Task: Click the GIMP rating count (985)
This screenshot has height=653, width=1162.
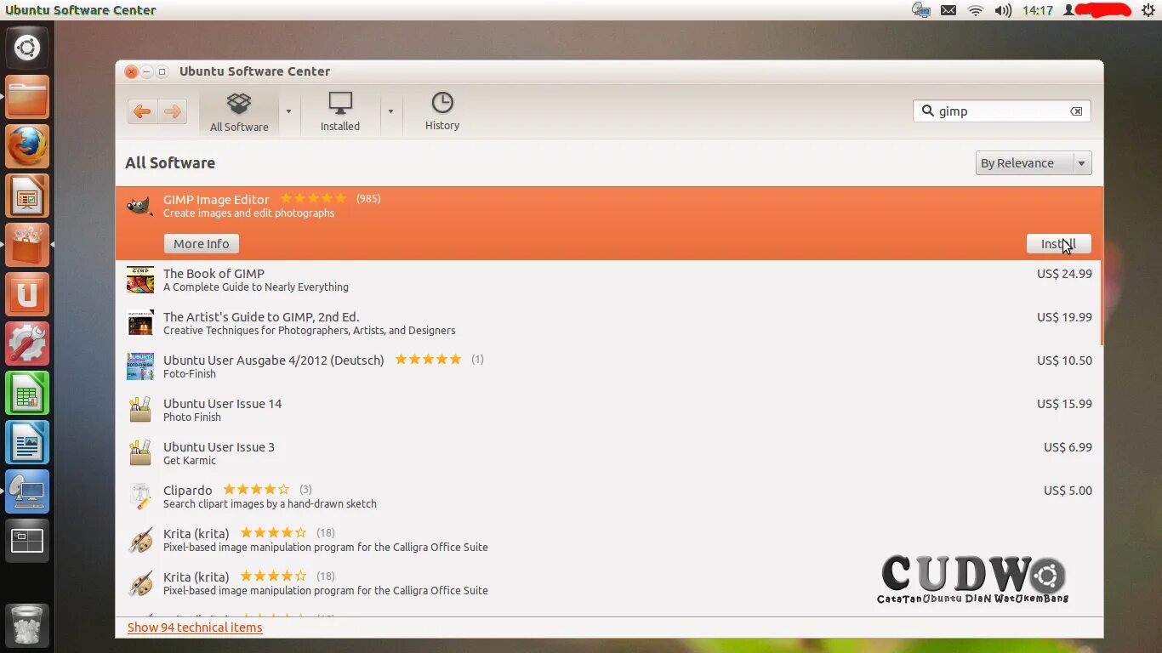Action: [368, 198]
